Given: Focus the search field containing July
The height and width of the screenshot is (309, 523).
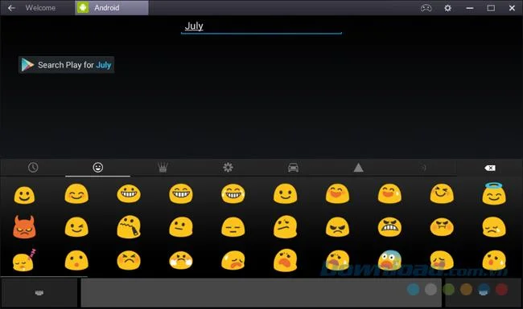Looking at the screenshot, I should [261, 26].
